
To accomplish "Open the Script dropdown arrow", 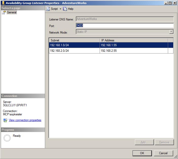I will pos(60,9).
